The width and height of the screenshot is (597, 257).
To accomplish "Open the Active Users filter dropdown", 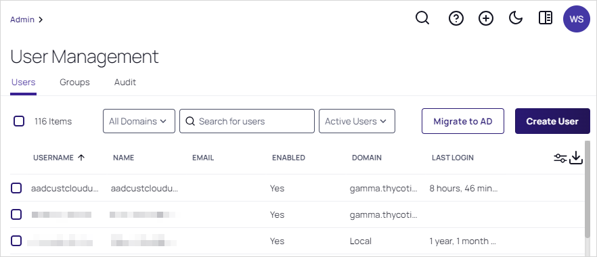I will tap(357, 121).
